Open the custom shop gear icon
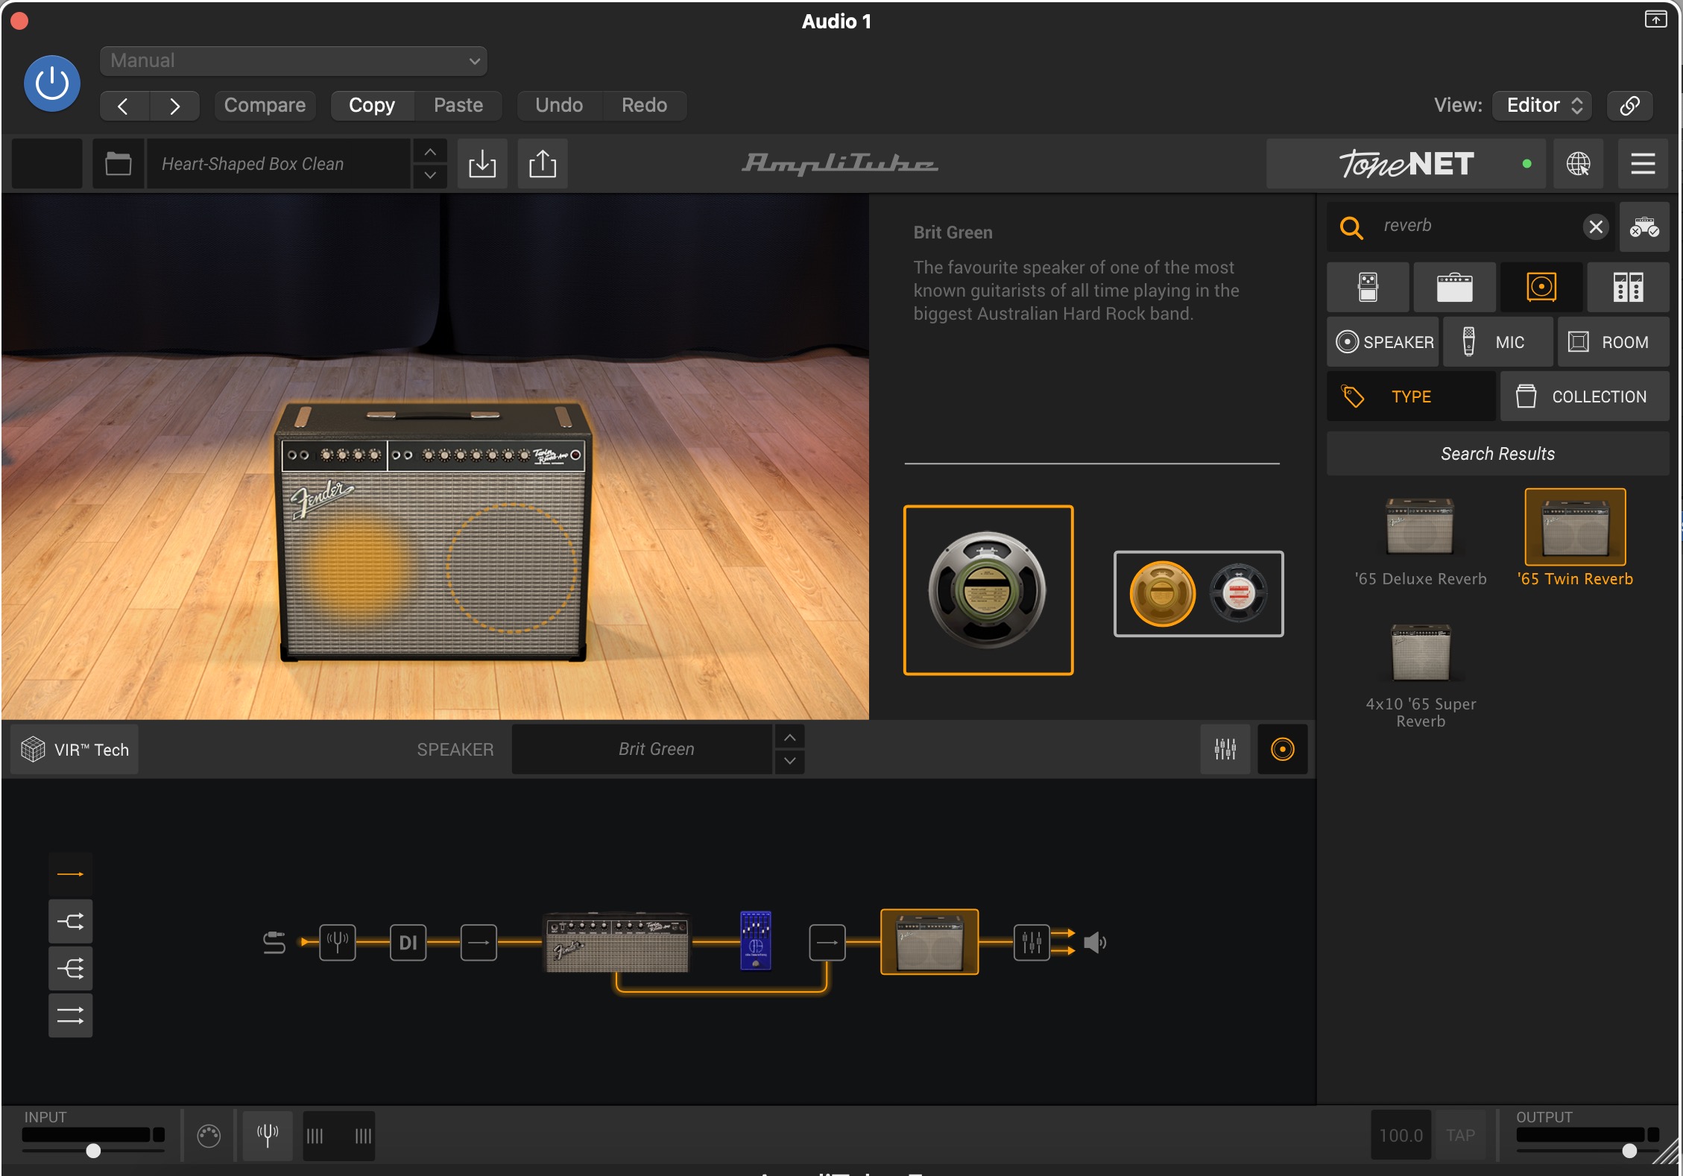 pyautogui.click(x=1644, y=227)
